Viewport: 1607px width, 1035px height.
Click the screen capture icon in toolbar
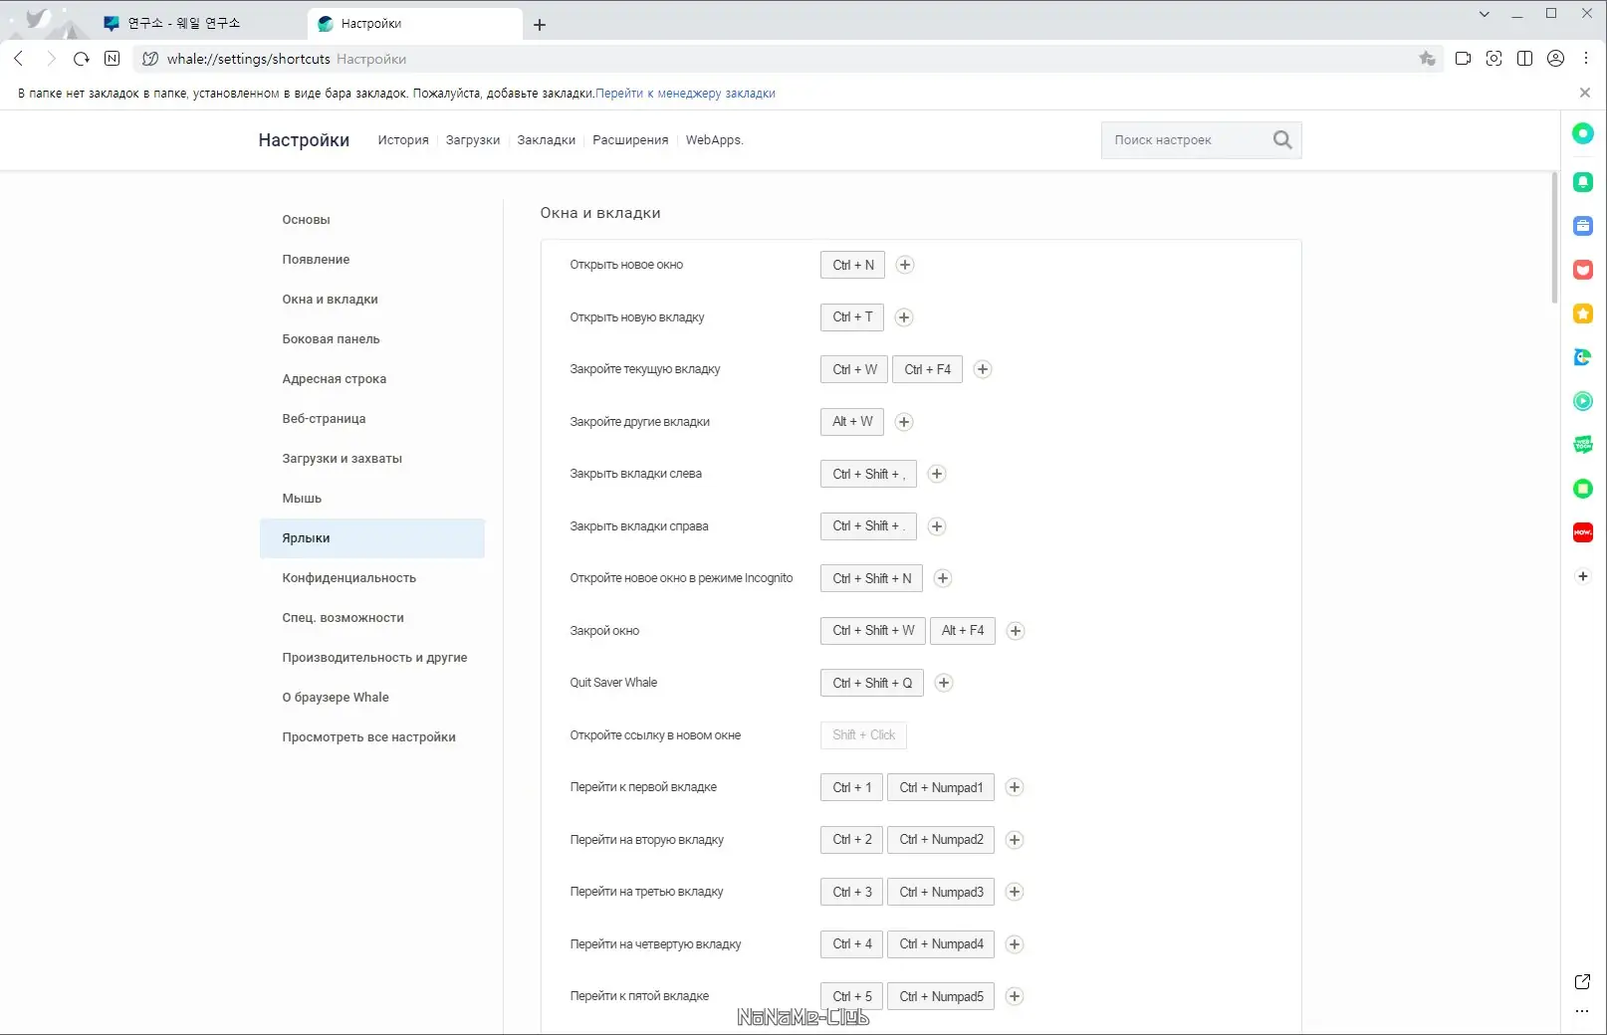1493,59
